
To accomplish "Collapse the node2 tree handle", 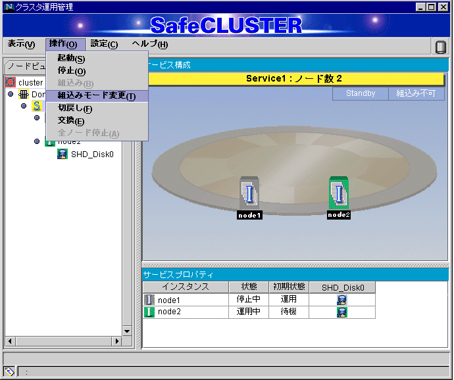I will pos(36,141).
